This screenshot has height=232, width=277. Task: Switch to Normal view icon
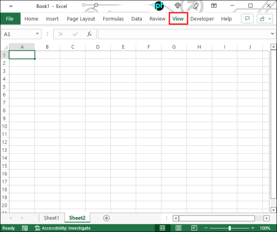tap(162, 228)
